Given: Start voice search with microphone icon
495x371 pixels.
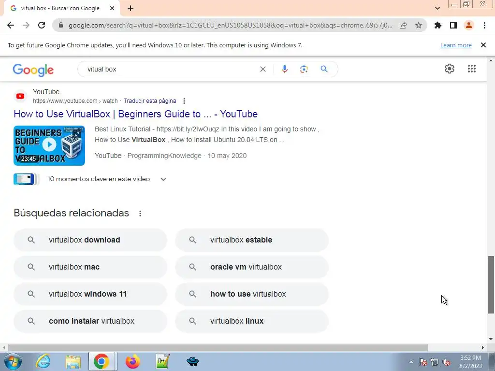Looking at the screenshot, I should (x=284, y=69).
